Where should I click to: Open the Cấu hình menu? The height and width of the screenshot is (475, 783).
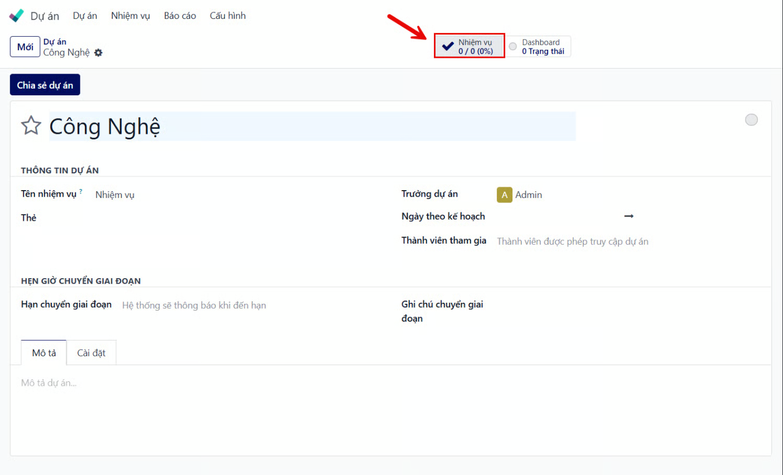point(228,16)
